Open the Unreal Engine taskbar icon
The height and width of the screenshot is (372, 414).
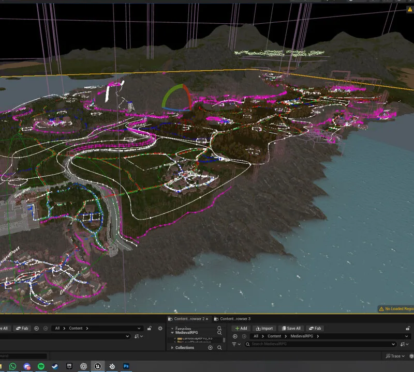pos(98,366)
